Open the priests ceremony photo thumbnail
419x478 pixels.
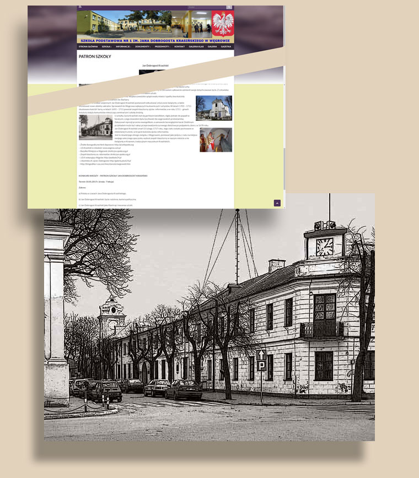coord(216,140)
